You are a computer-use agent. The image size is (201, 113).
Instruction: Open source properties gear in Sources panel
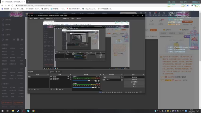click(57, 89)
